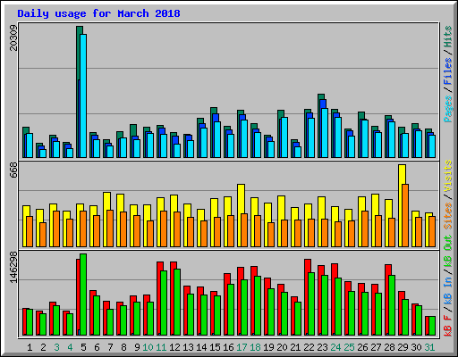The width and height of the screenshot is (458, 357).
Task: Click the day 12 axis label
Action: tap(174, 347)
